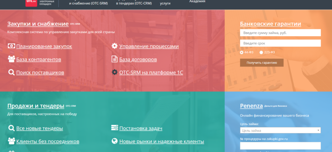The width and height of the screenshot is (332, 152).
Task: Open Управление процессами link
Action: [x=149, y=46]
